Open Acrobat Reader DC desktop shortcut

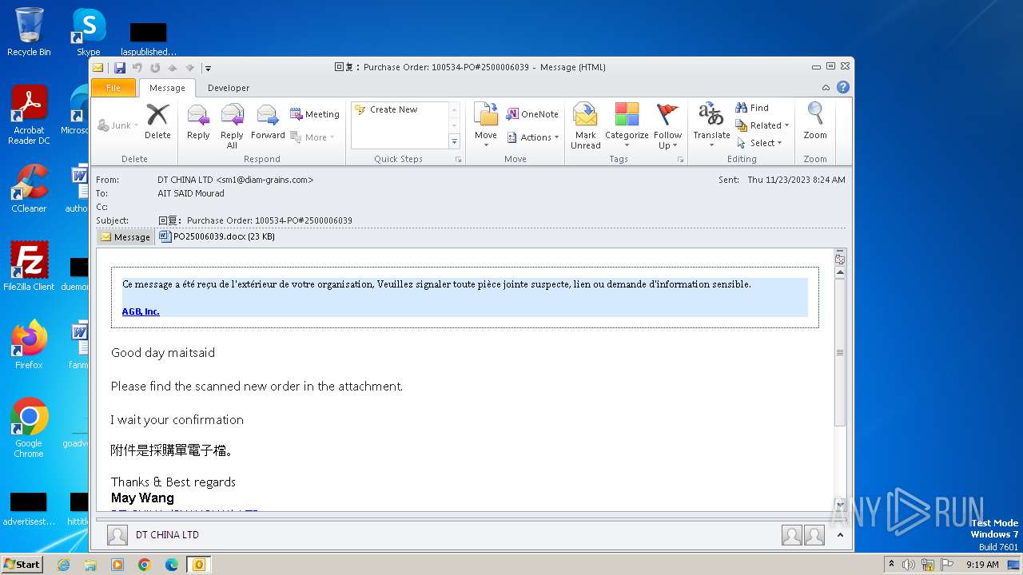(29, 115)
